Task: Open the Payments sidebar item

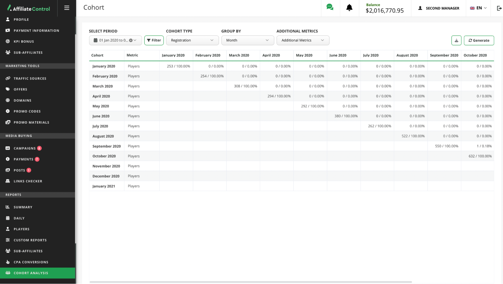Action: click(23, 159)
